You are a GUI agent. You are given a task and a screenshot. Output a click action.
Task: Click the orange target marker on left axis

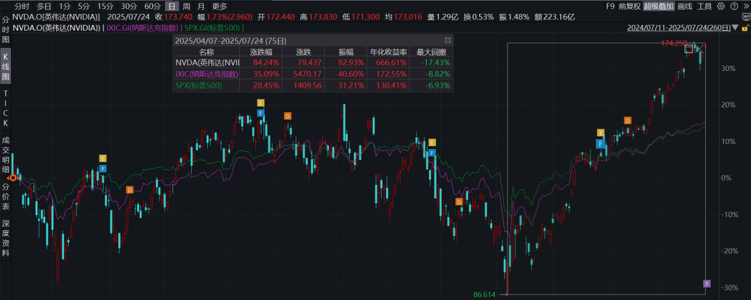coord(13,177)
